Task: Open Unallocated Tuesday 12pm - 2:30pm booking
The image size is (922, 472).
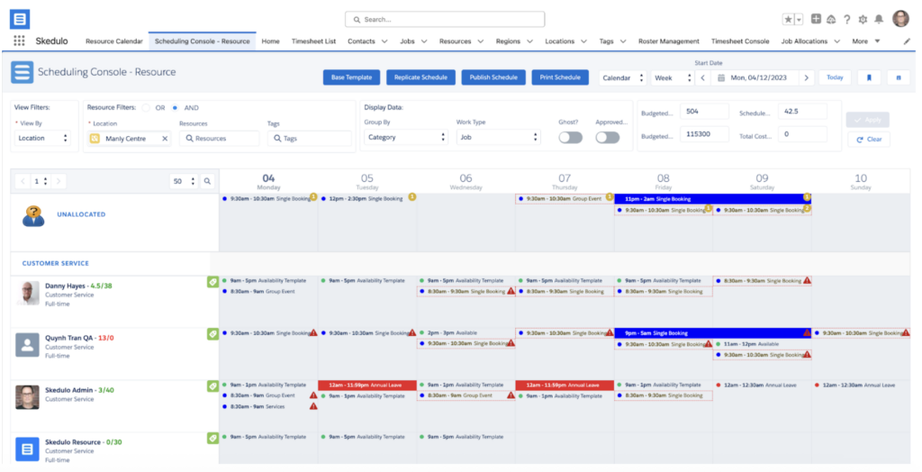Action: tap(367, 199)
